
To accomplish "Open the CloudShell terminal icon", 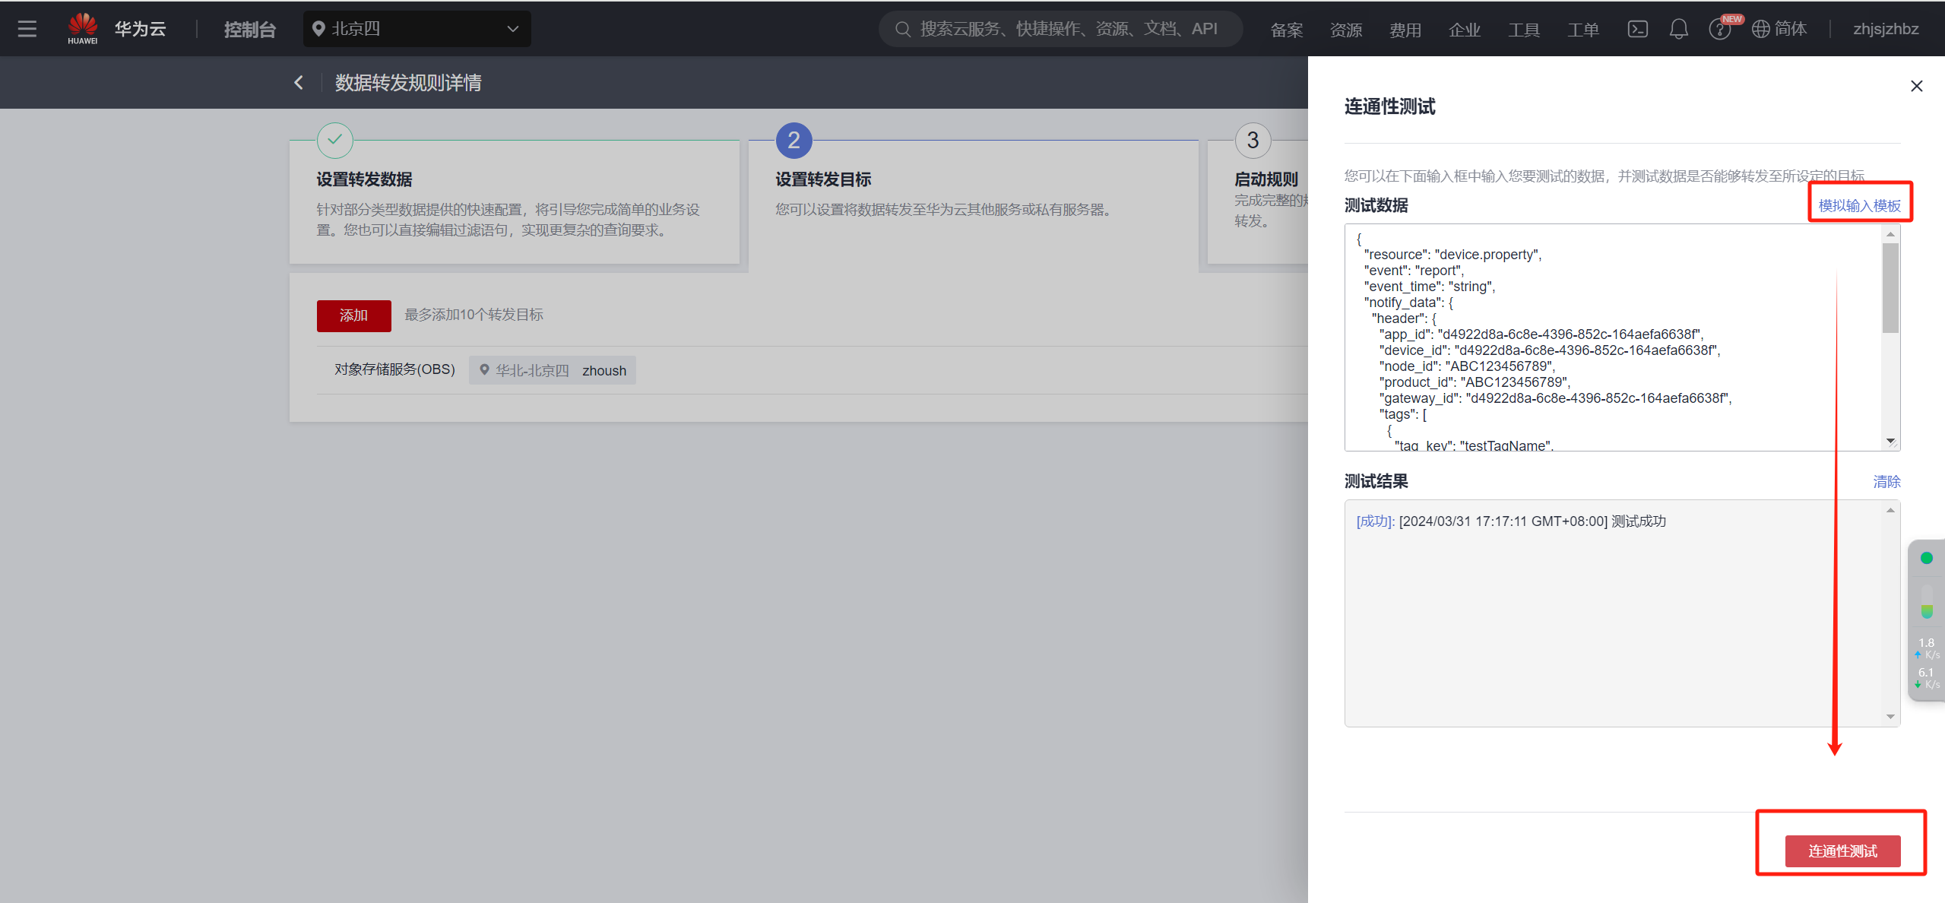I will 1637,29.
